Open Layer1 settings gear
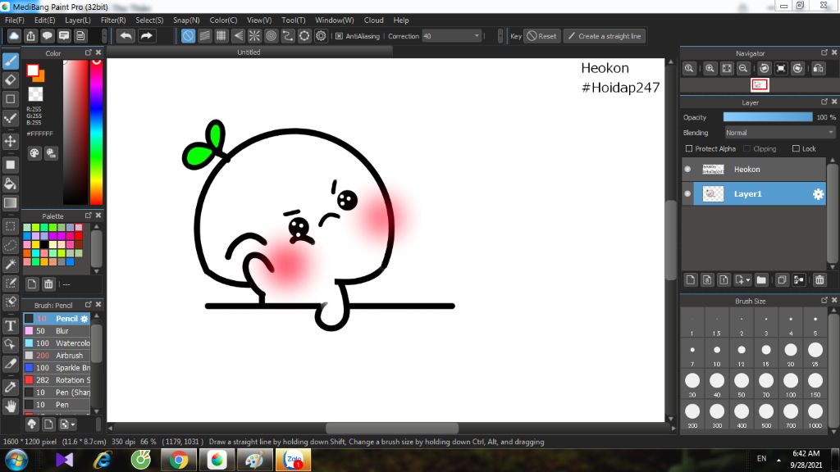840x472 pixels. pyautogui.click(x=818, y=194)
